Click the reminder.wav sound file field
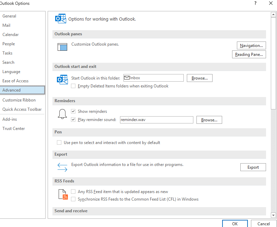This screenshot has width=277, height=227. point(156,120)
